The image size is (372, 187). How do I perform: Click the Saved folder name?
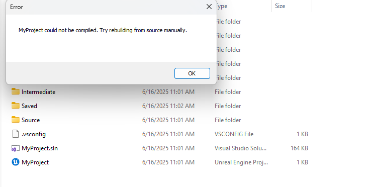coord(29,106)
